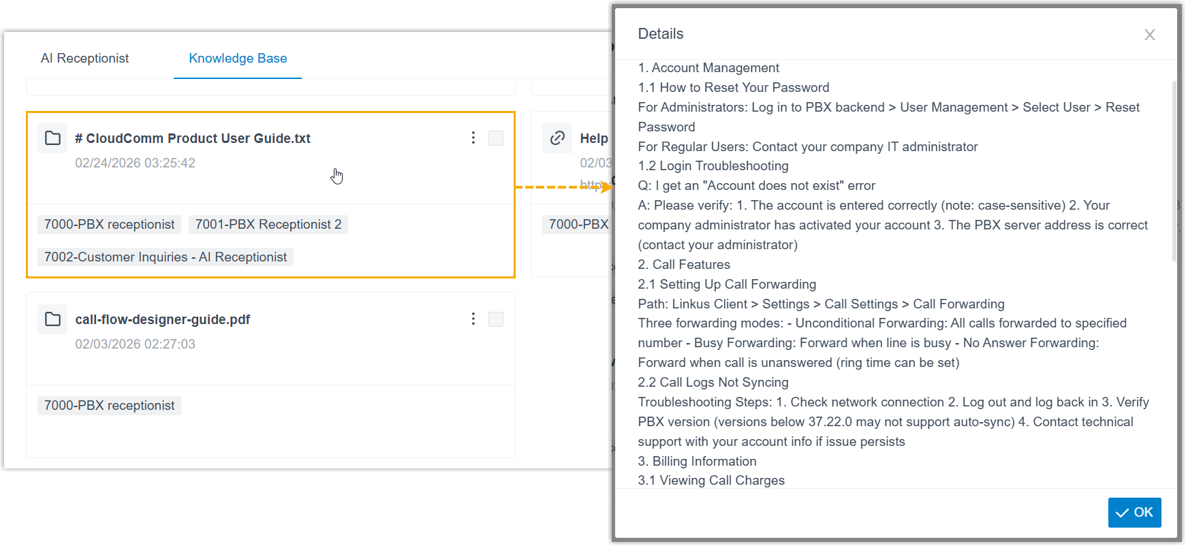The width and height of the screenshot is (1186, 546).
Task: Click the Help card title
Action: [594, 139]
